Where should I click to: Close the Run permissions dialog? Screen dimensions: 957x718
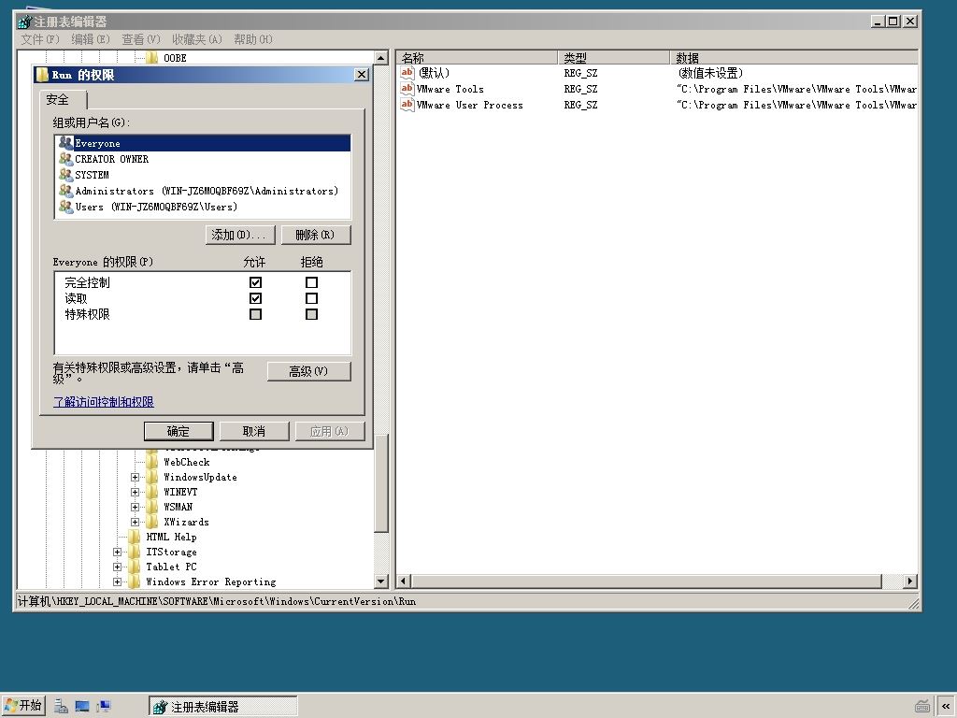click(x=362, y=75)
